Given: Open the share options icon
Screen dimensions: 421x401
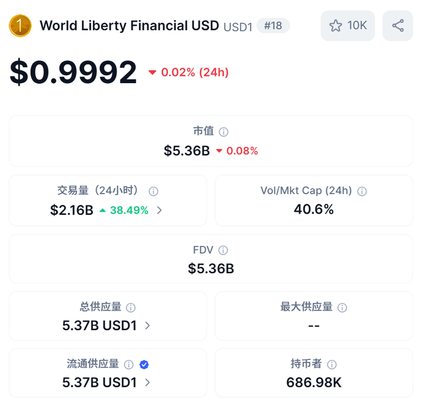Looking at the screenshot, I should point(397,25).
